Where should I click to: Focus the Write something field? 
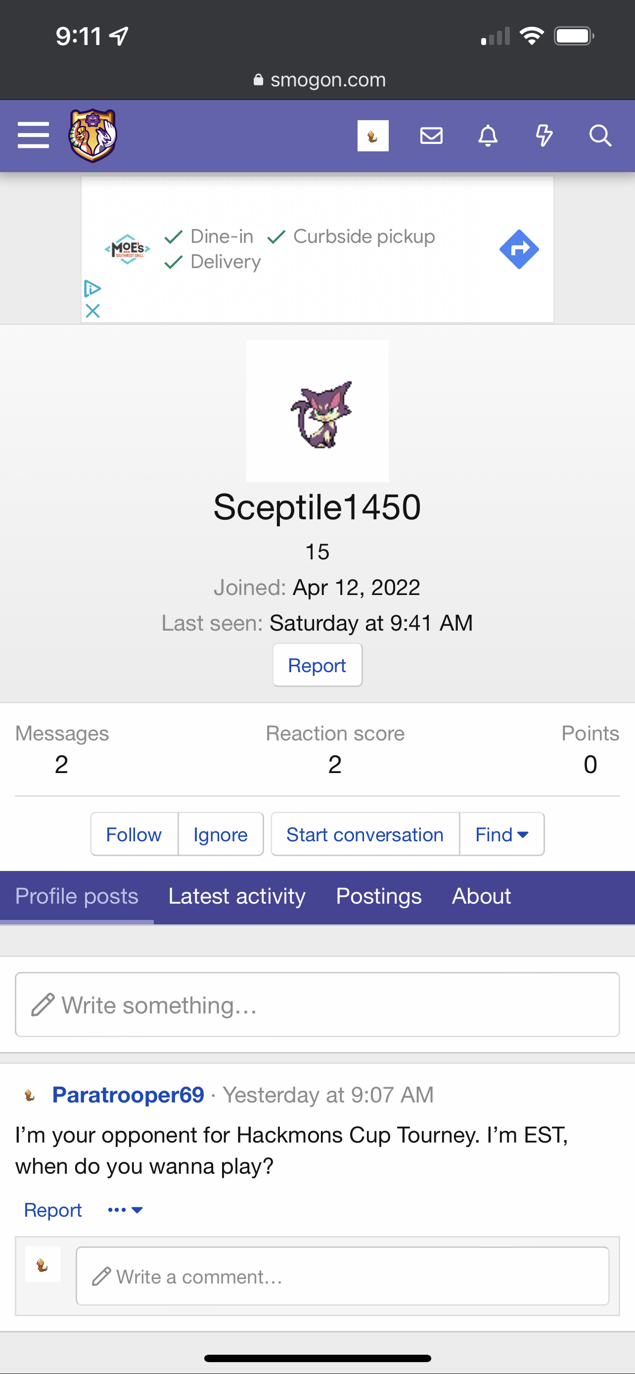(317, 1005)
